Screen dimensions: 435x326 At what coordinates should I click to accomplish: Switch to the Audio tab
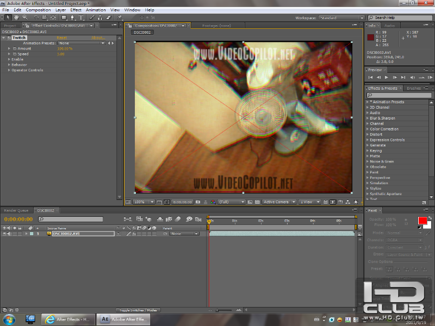click(389, 26)
